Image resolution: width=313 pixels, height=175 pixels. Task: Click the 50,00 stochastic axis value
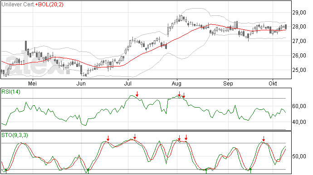(299, 156)
